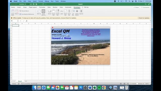The image size is (161, 91).
Task: Open the Format menu
Action: coord(41,1)
